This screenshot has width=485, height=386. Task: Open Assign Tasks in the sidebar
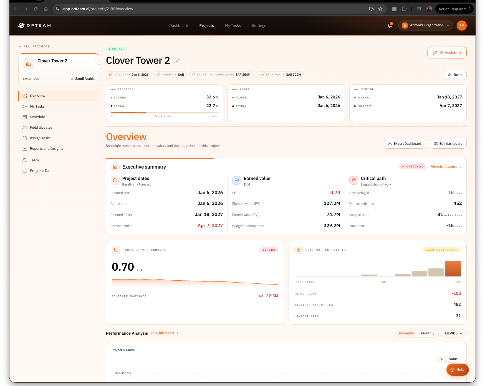pyautogui.click(x=59, y=138)
